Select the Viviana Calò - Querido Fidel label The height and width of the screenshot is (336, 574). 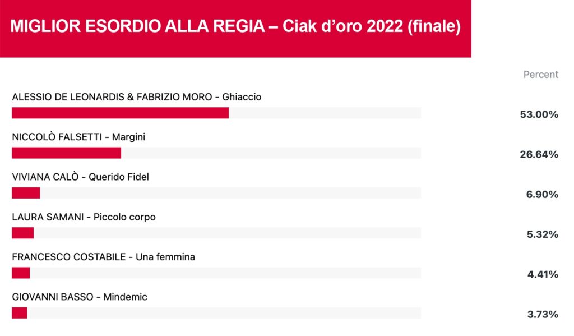click(81, 177)
